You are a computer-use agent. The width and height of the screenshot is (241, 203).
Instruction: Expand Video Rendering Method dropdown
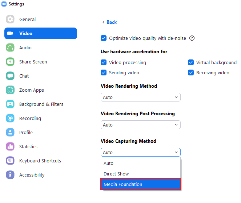pyautogui.click(x=140, y=97)
